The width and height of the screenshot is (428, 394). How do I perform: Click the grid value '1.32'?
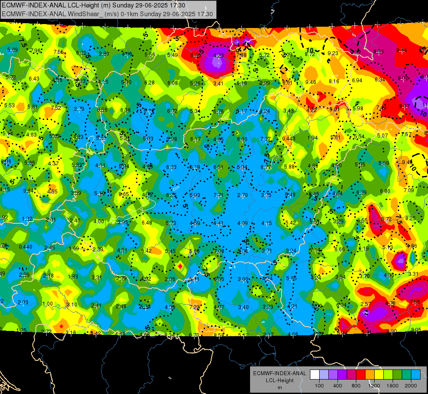(x=27, y=219)
